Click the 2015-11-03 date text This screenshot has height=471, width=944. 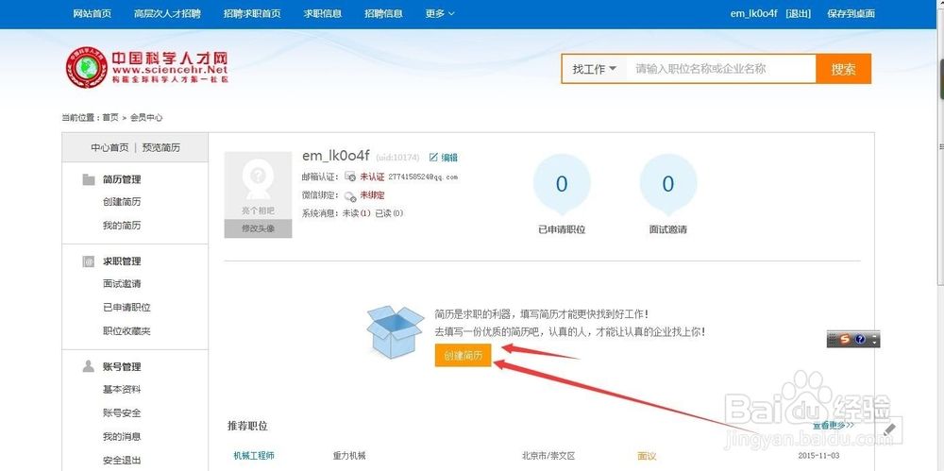coord(818,456)
